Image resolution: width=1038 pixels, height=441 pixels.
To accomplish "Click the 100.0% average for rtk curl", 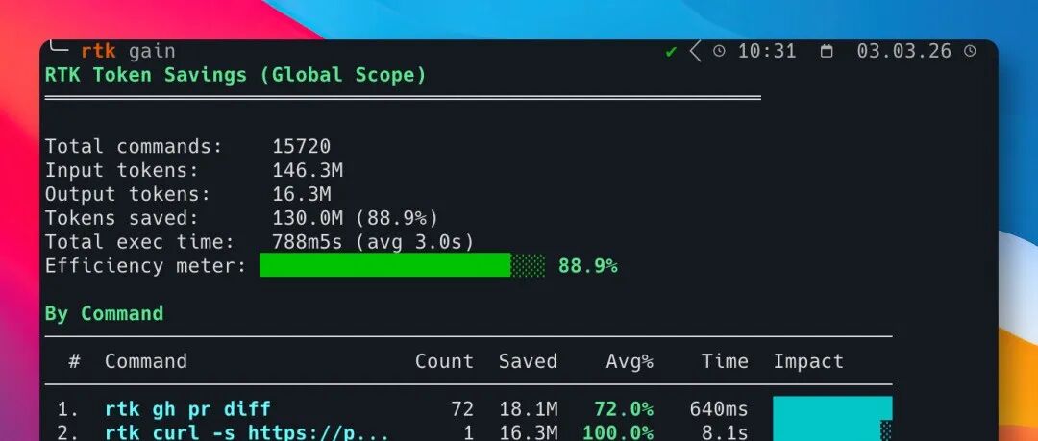I will pyautogui.click(x=618, y=432).
